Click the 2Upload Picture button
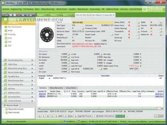This screenshot has width=167, height=125. click(x=83, y=116)
